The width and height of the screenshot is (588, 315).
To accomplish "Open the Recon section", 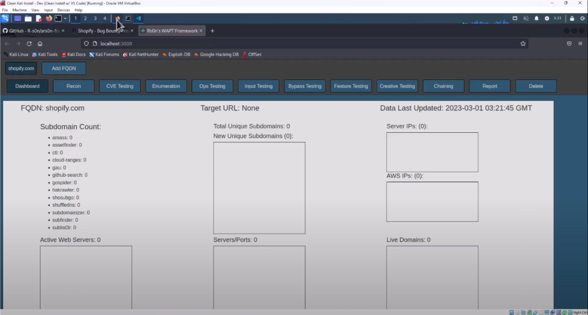I will tap(73, 86).
